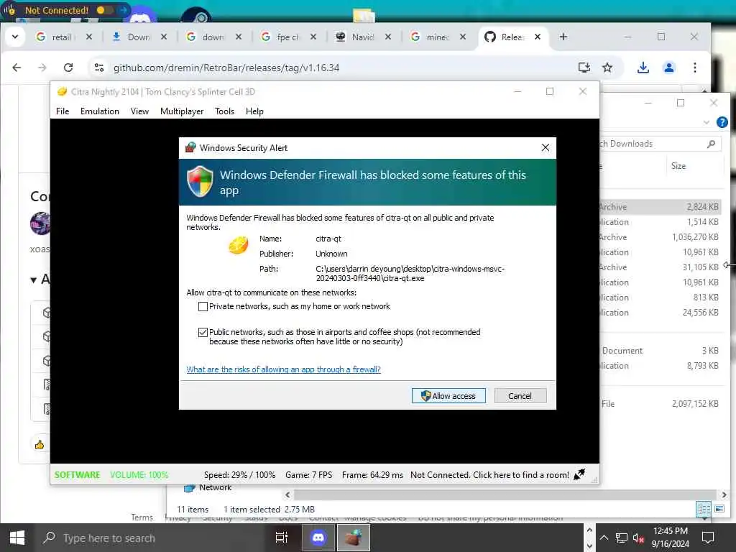Open the Tools menu in Citra
736x552 pixels.
[x=224, y=111]
